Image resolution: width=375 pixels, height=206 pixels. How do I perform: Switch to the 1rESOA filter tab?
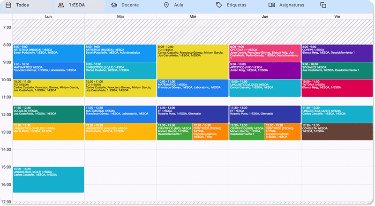(x=79, y=5)
